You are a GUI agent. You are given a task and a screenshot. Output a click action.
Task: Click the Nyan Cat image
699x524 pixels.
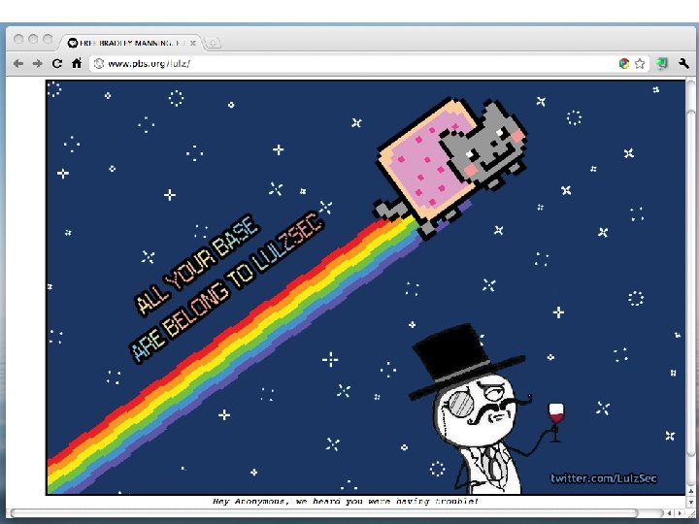point(450,167)
